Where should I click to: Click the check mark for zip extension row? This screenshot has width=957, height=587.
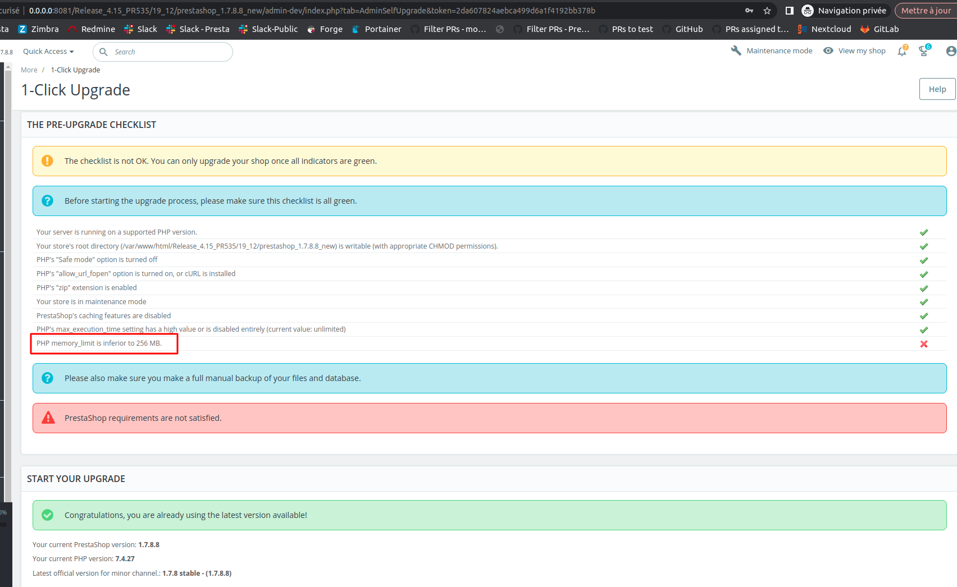point(924,288)
